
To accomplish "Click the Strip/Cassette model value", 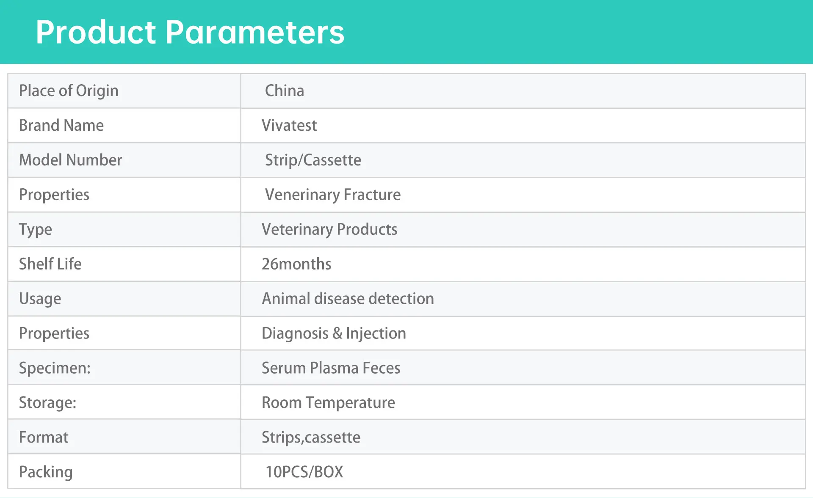I will pyautogui.click(x=313, y=160).
